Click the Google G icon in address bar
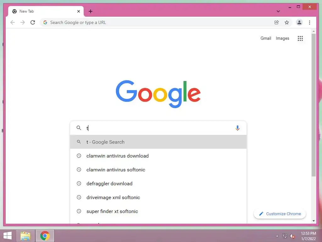The height and width of the screenshot is (242, 322). click(x=45, y=22)
